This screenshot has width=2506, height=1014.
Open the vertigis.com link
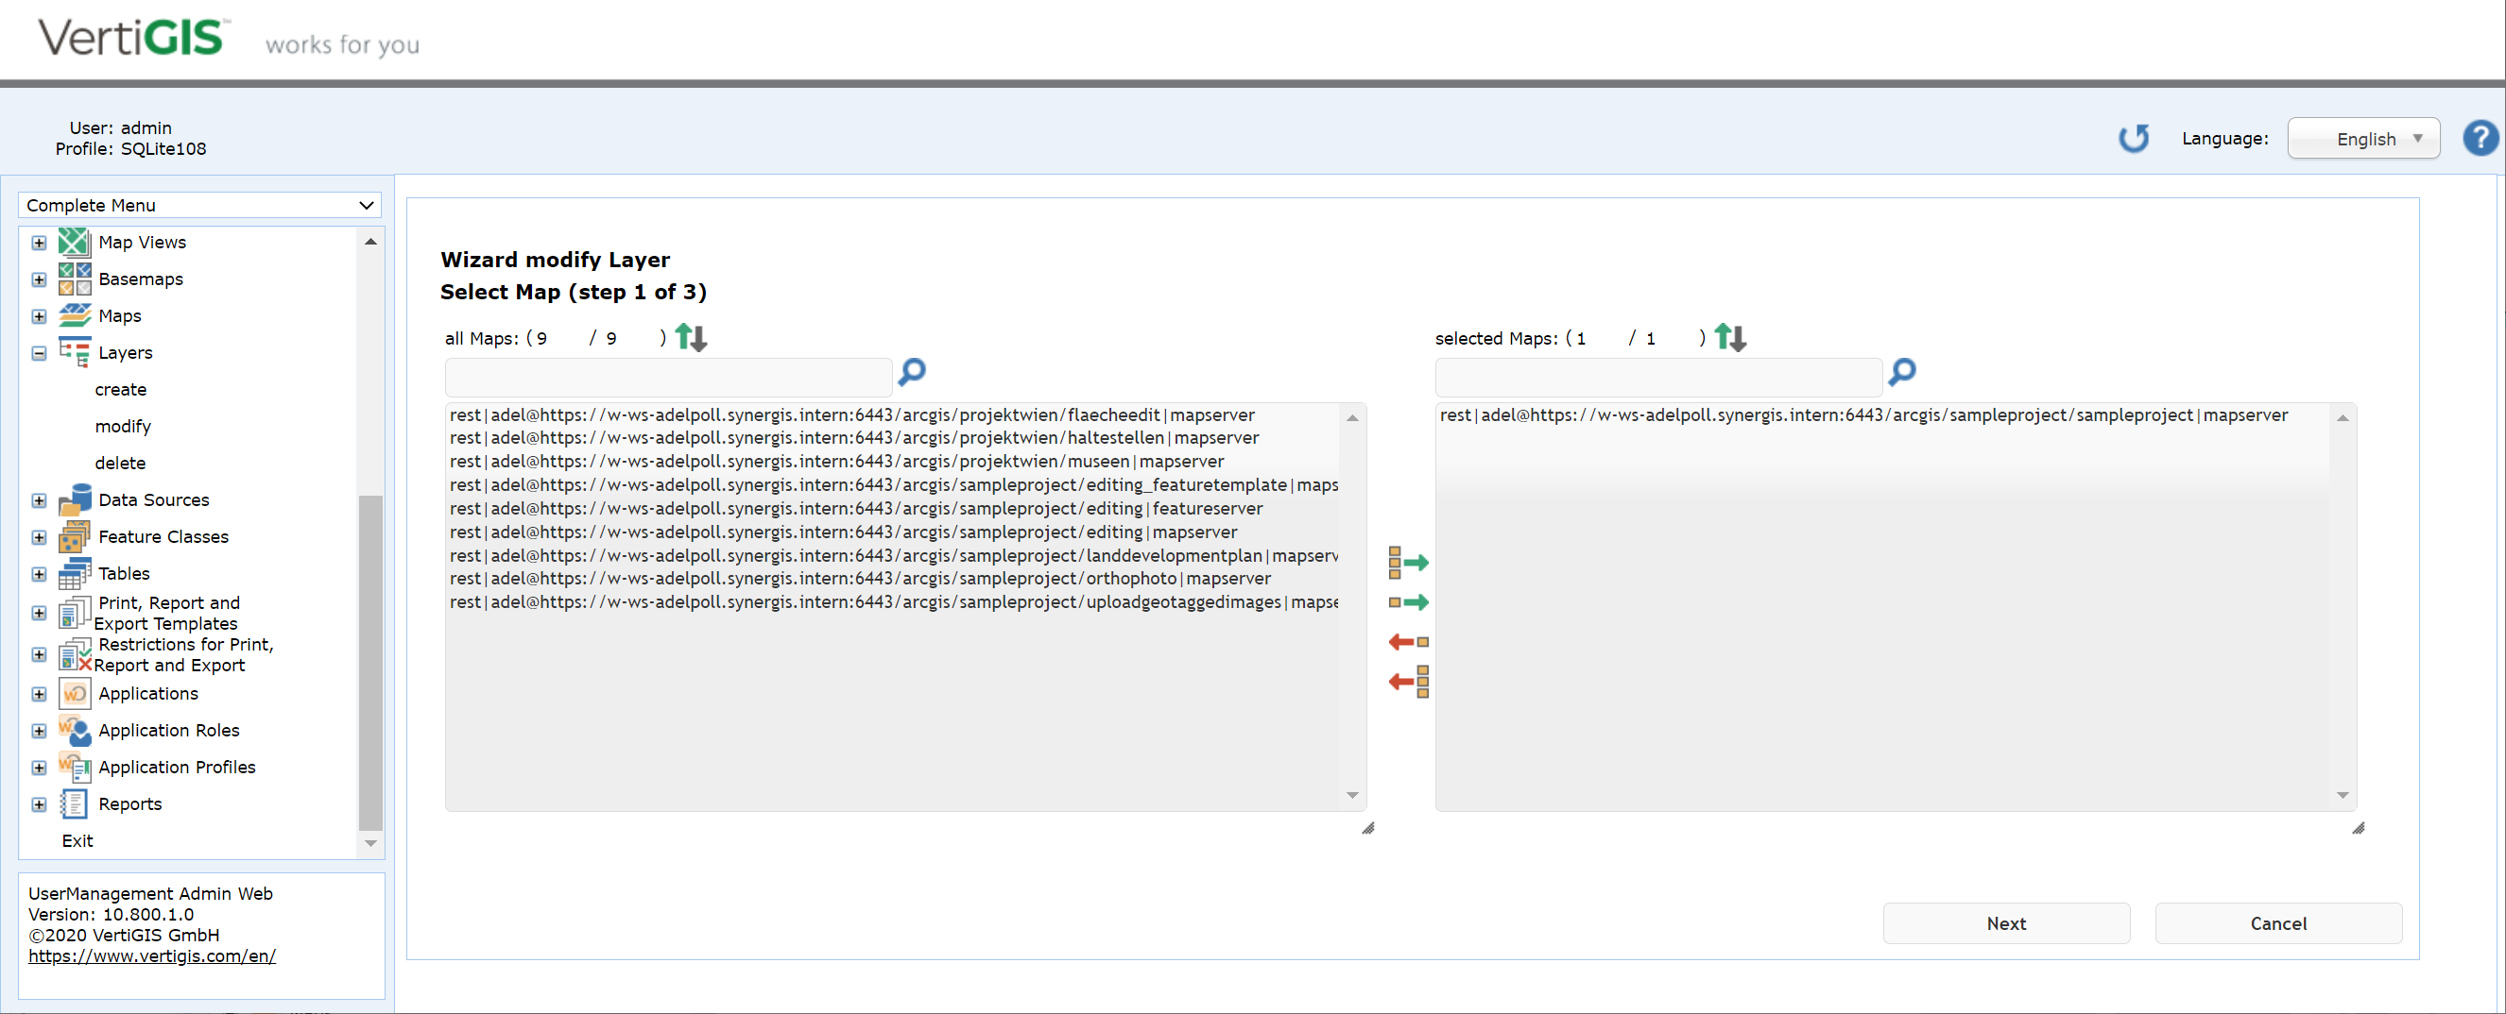point(152,955)
